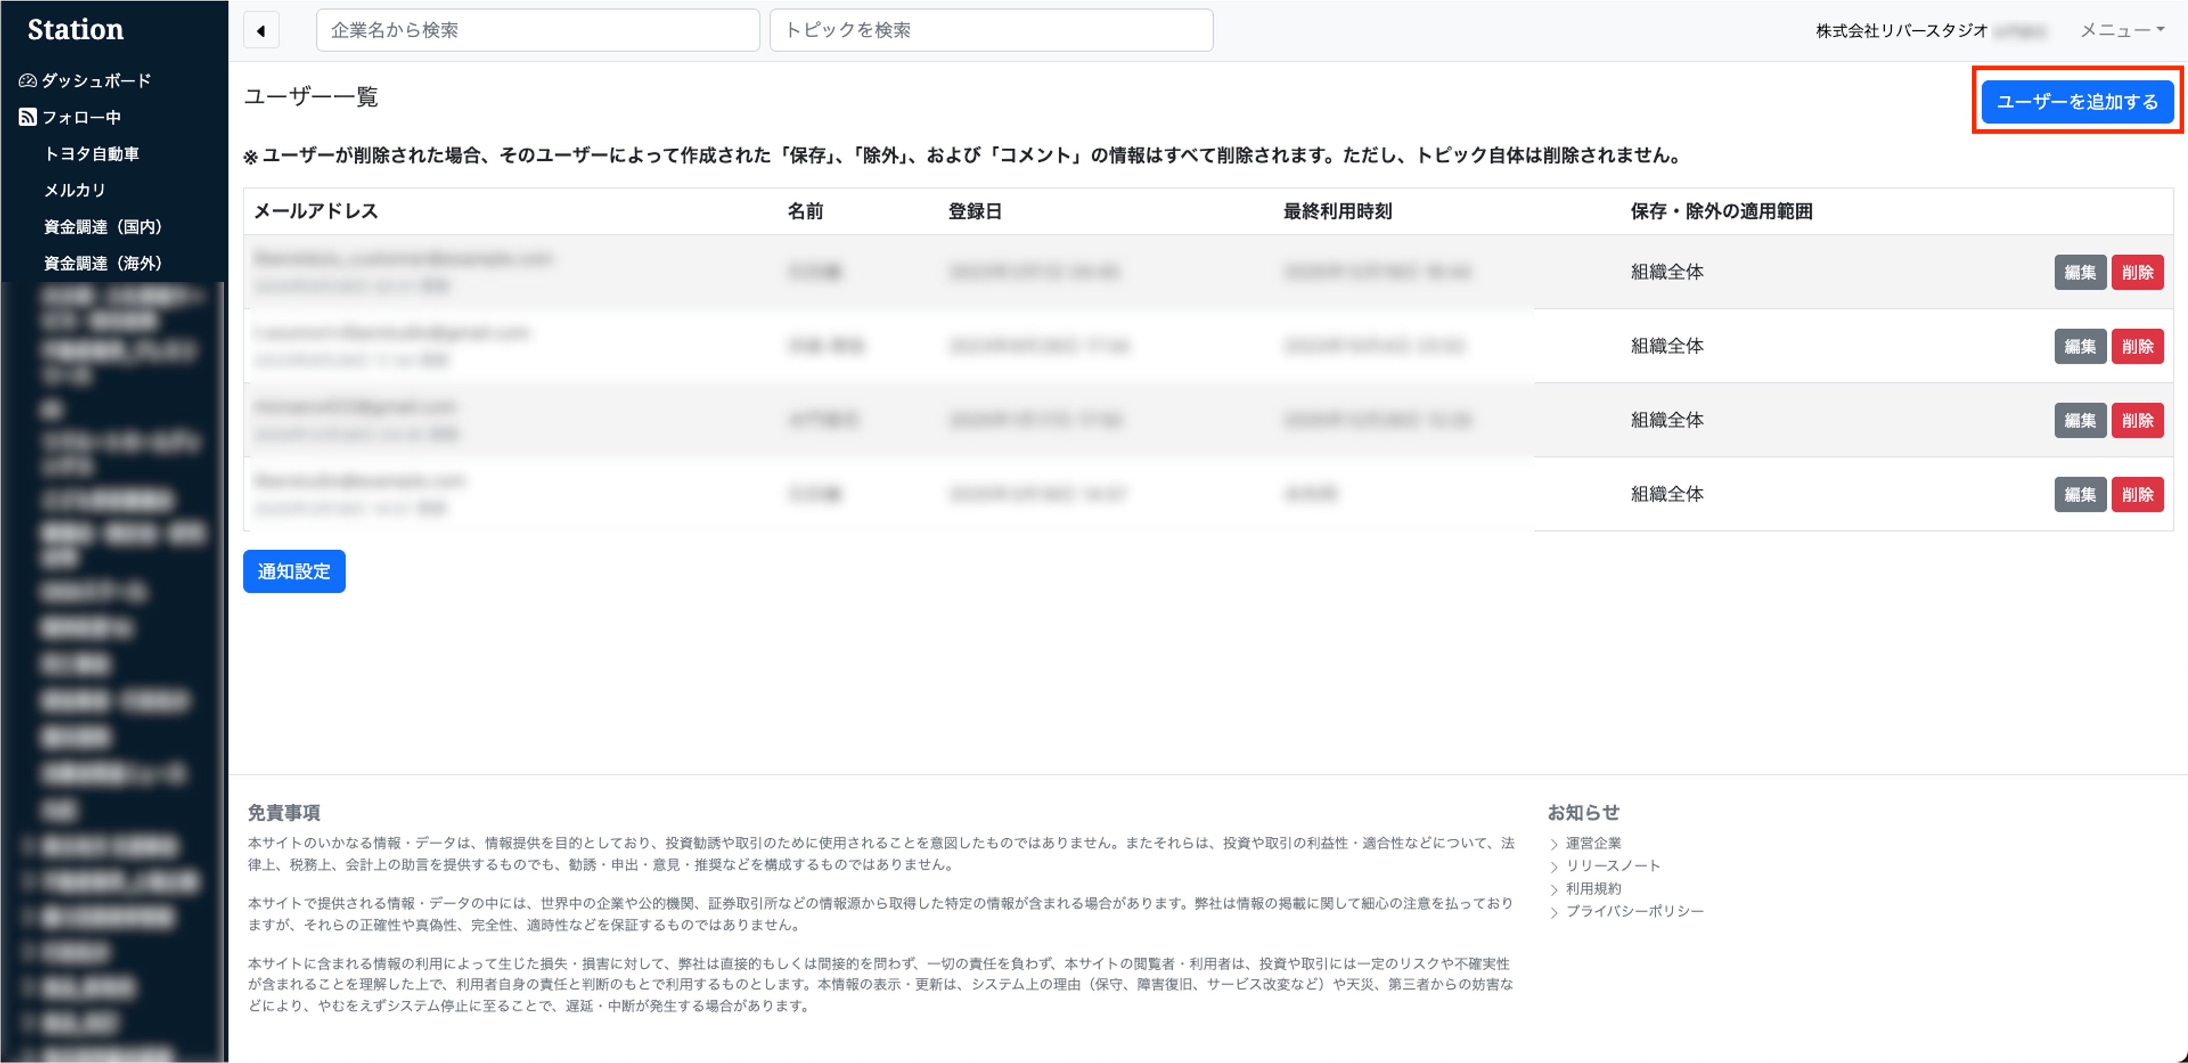Viewport: 2188px width, 1063px height.
Task: Select トヨタ自動車 in the sidebar
Action: [92, 154]
